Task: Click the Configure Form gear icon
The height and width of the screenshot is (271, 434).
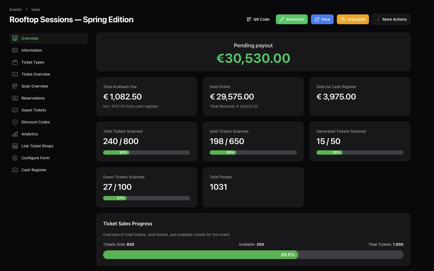Action: (15, 158)
